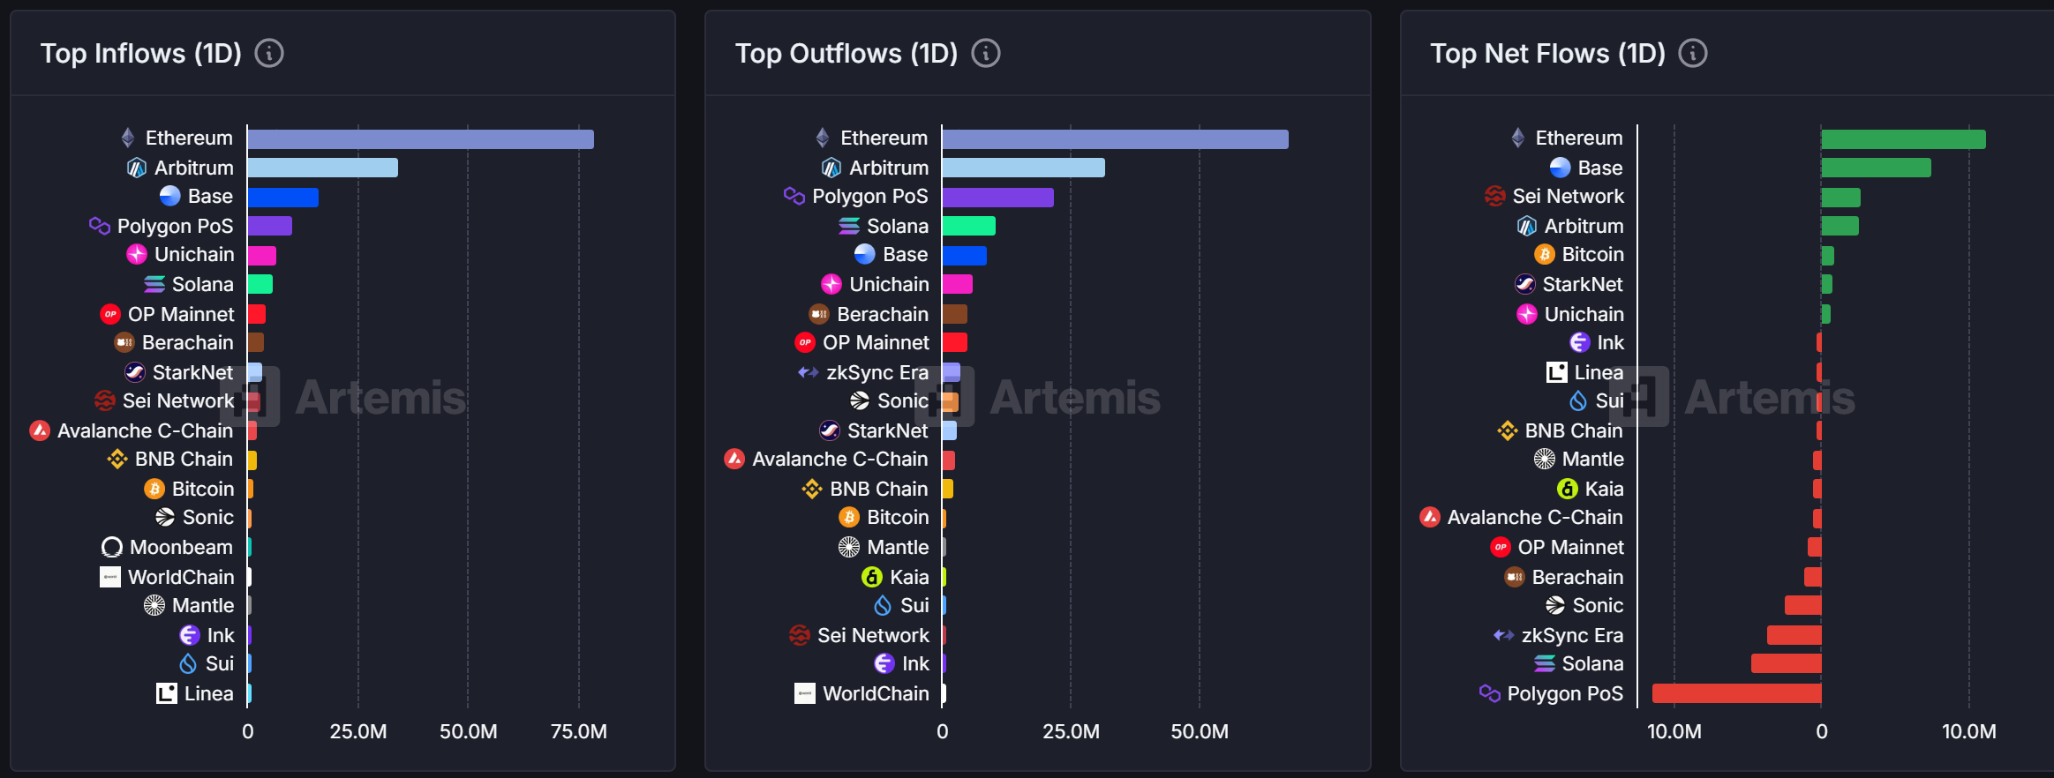Click the Top Net Flows (1D) title
This screenshot has height=778, width=2054.
click(1548, 53)
